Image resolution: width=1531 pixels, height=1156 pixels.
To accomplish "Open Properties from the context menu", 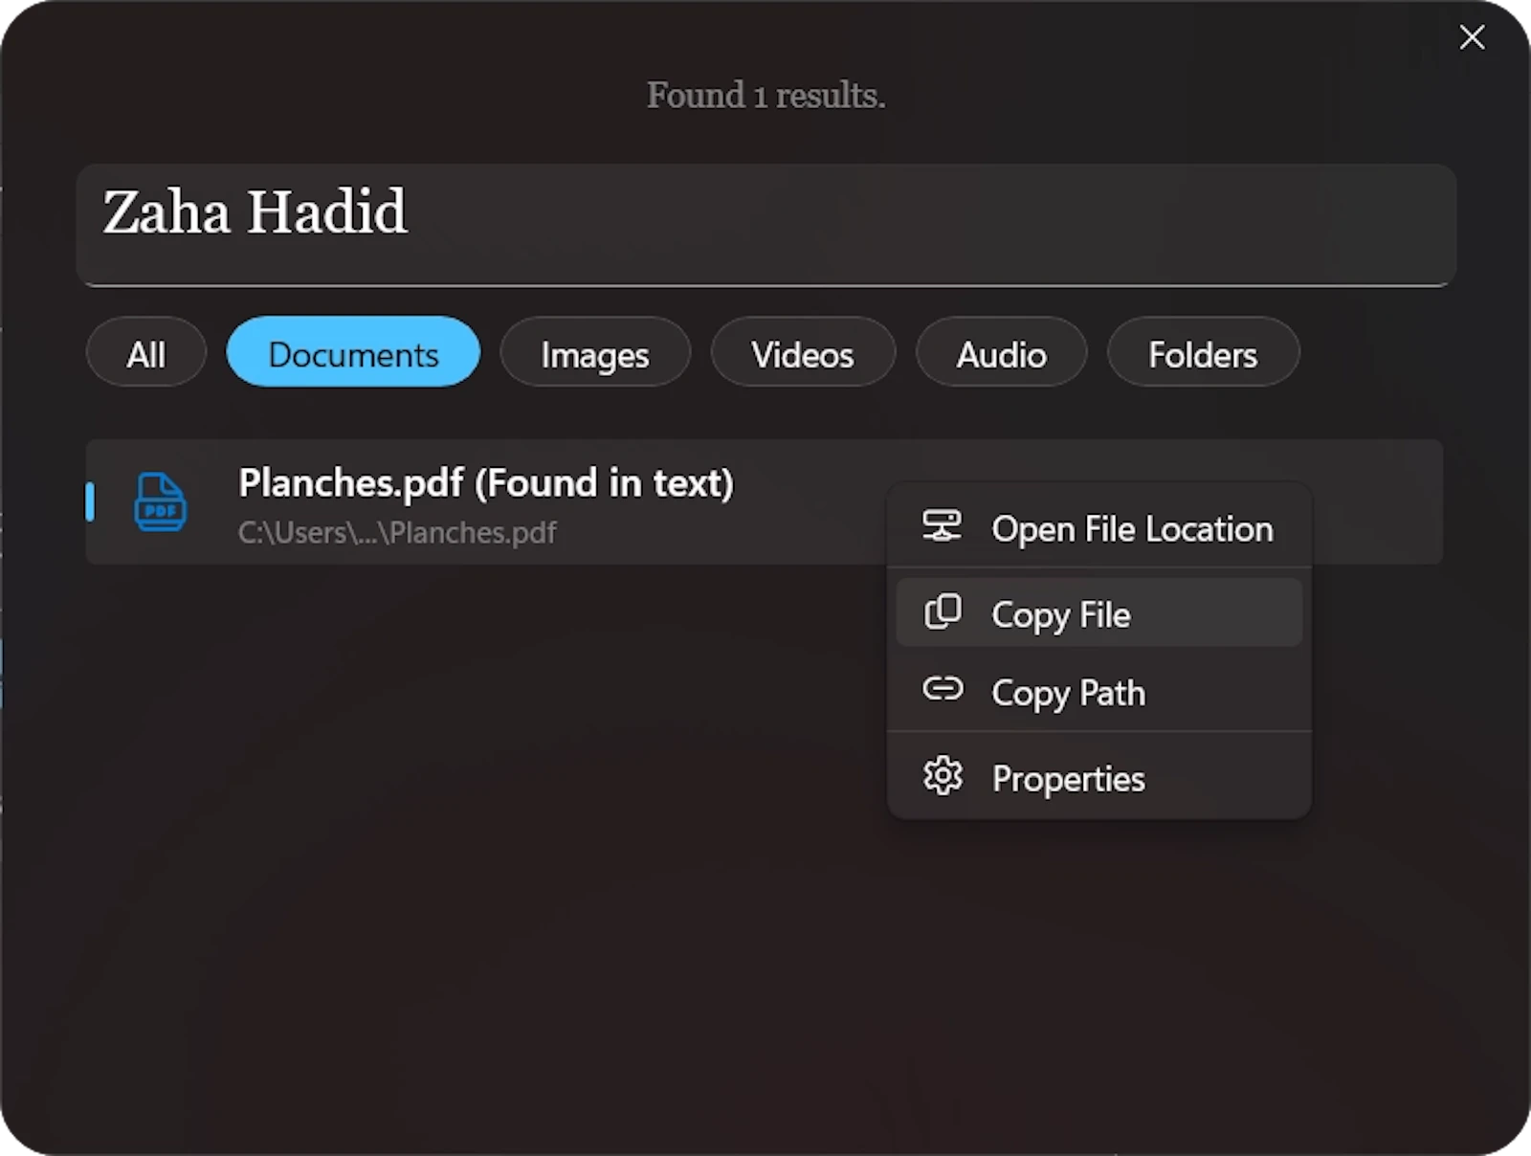I will point(1099,778).
